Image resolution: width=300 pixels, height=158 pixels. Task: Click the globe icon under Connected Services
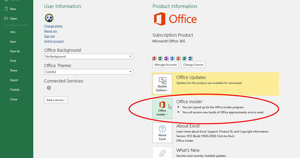pyautogui.click(x=49, y=88)
